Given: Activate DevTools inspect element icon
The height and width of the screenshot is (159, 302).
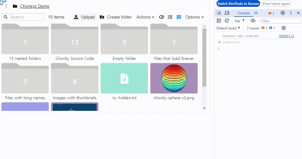Looking at the screenshot, I should click(219, 13).
